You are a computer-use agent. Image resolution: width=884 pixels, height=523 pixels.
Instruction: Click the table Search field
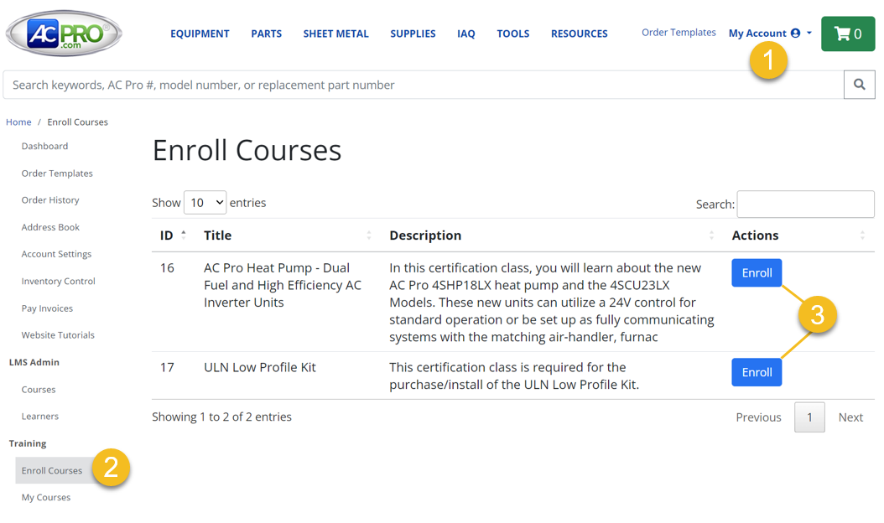[x=804, y=204]
